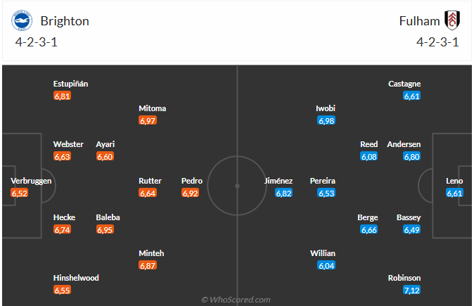Viewport: 474px width, 306px height.
Task: Open the Fulham team name link
Action: (419, 21)
